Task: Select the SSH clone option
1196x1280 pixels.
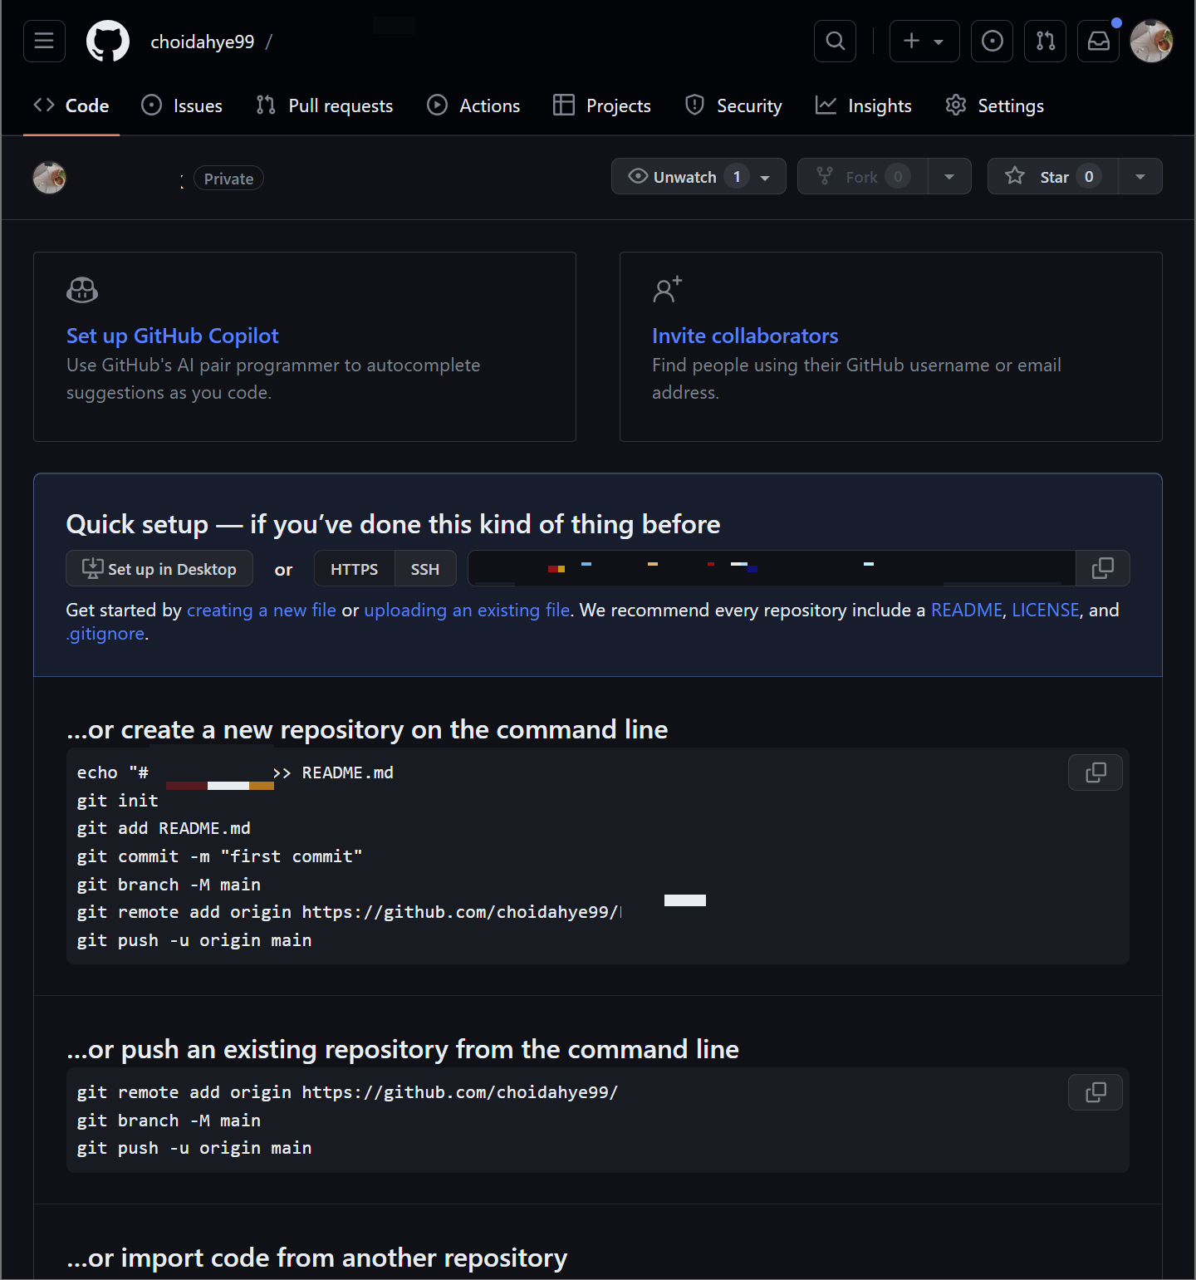Action: (x=425, y=569)
